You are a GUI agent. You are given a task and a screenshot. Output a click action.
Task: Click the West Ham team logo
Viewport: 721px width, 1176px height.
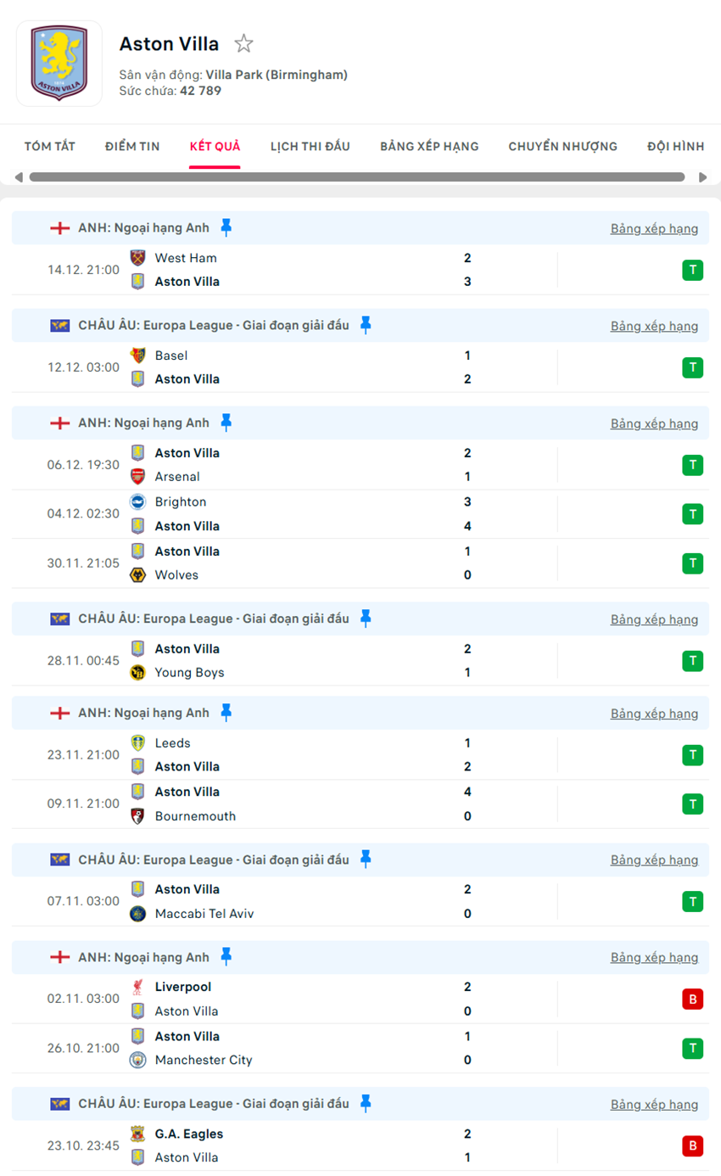click(x=137, y=258)
